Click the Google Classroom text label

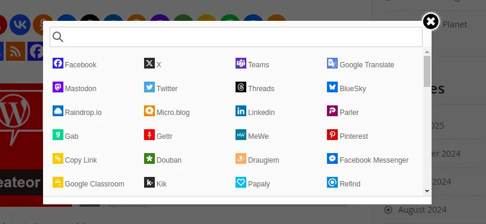94,184
